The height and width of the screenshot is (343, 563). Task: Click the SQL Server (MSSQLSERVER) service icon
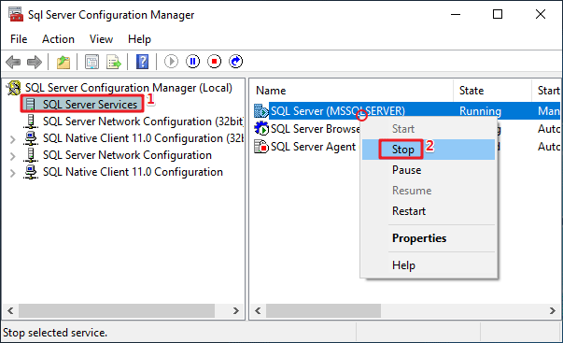click(x=261, y=110)
